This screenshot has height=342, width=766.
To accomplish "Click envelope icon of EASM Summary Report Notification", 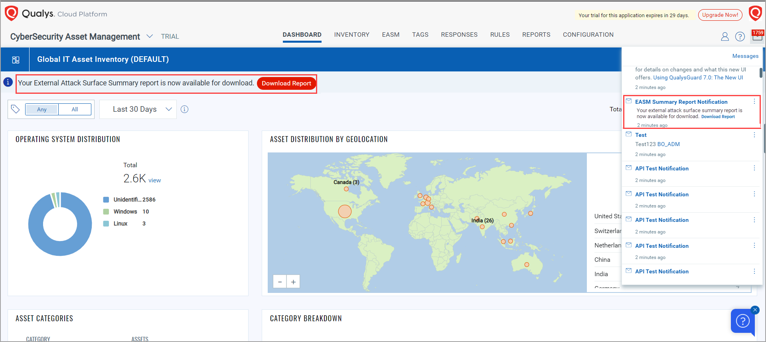I will (x=629, y=101).
